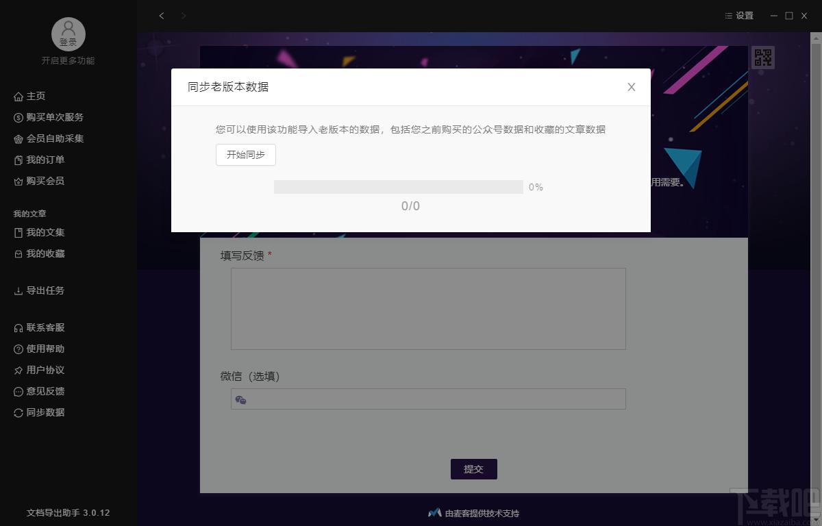Click the 微信 input field
This screenshot has height=526, width=822.
pyautogui.click(x=428, y=399)
